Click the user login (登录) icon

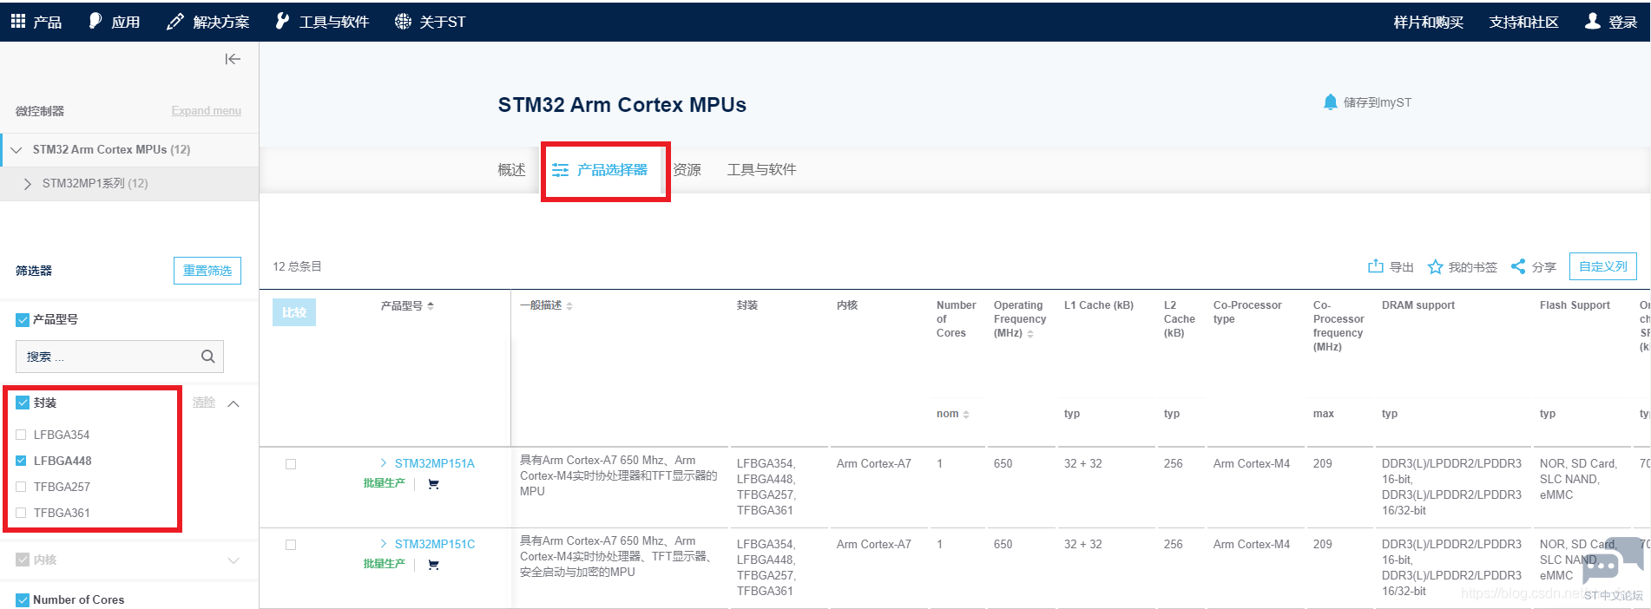click(1592, 22)
